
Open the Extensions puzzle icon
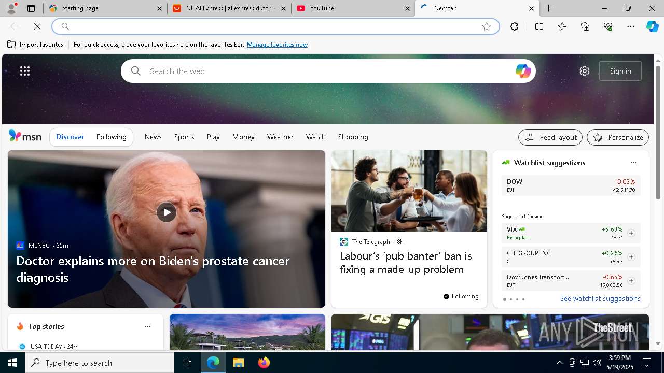pos(514,26)
